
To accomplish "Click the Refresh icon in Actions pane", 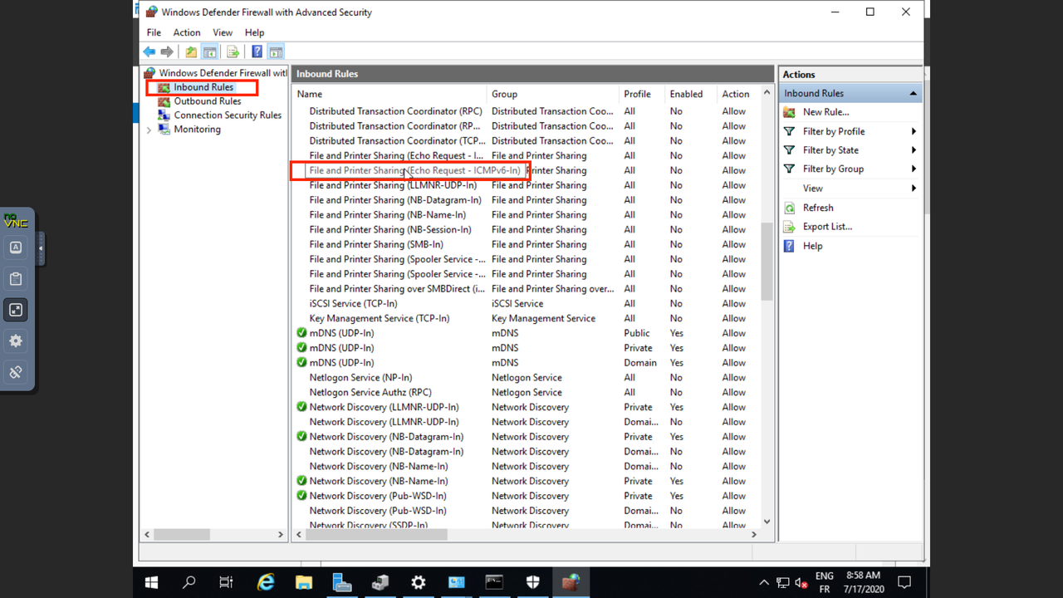I will tap(790, 208).
